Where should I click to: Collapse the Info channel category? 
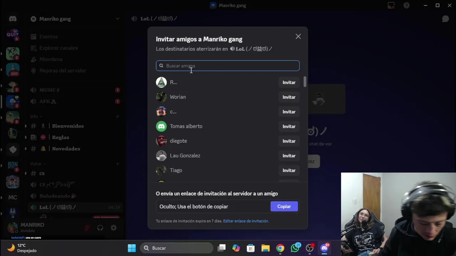36,116
